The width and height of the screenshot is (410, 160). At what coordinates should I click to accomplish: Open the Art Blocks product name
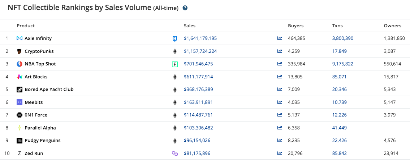(x=36, y=77)
